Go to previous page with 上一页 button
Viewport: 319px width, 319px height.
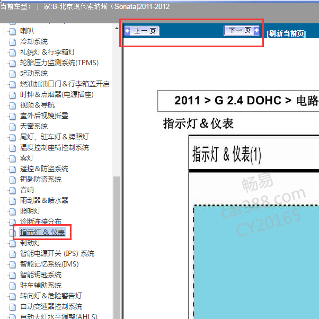(142, 31)
